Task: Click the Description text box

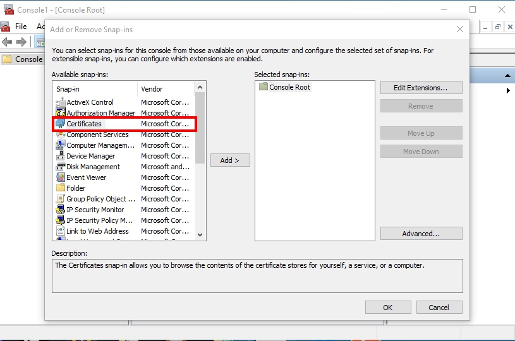Action: (x=258, y=276)
